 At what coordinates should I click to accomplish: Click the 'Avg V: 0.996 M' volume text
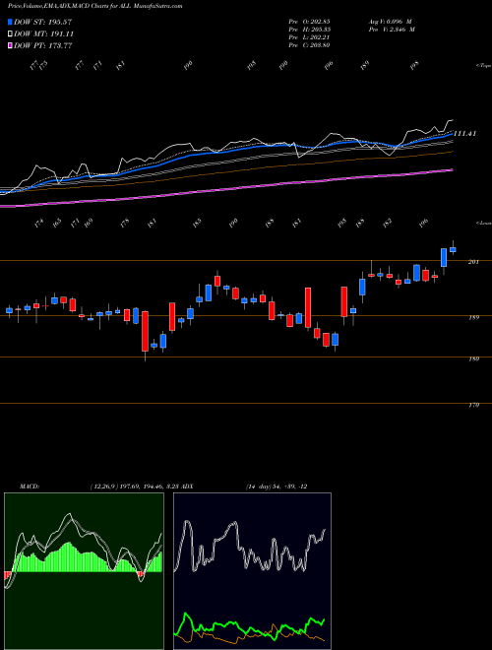(390, 21)
